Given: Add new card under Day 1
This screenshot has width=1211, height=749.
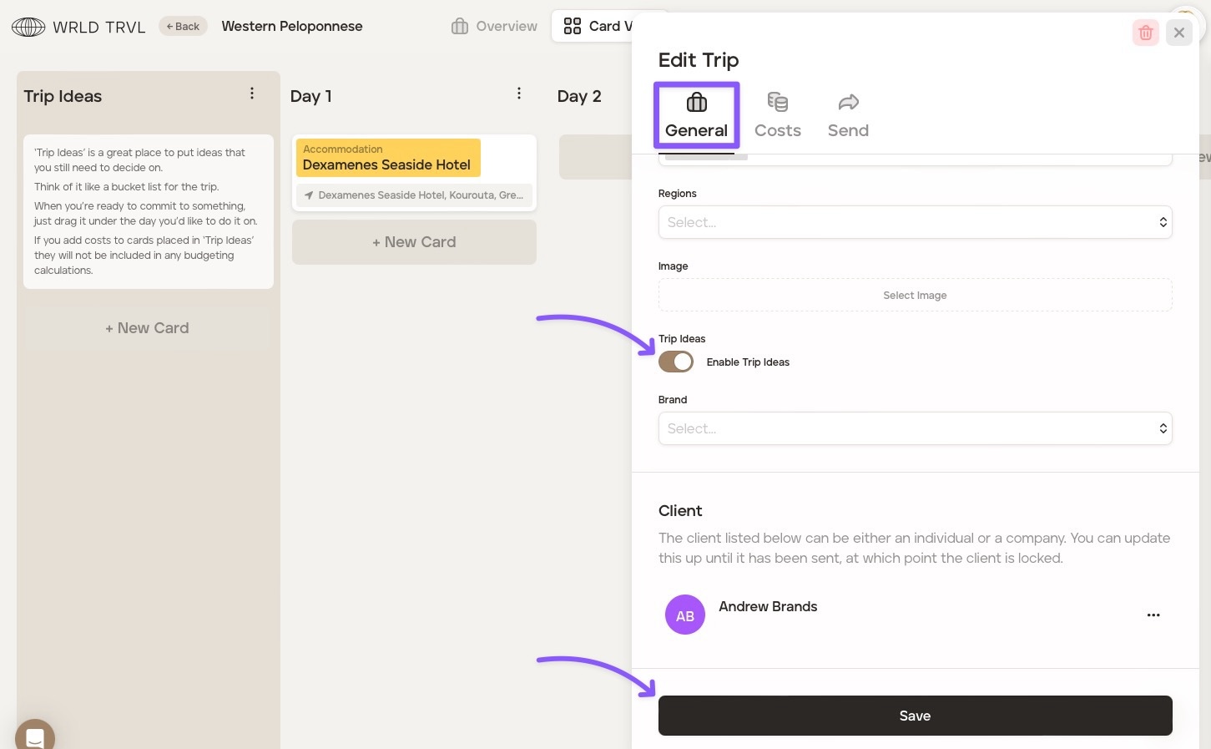Looking at the screenshot, I should [x=414, y=242].
